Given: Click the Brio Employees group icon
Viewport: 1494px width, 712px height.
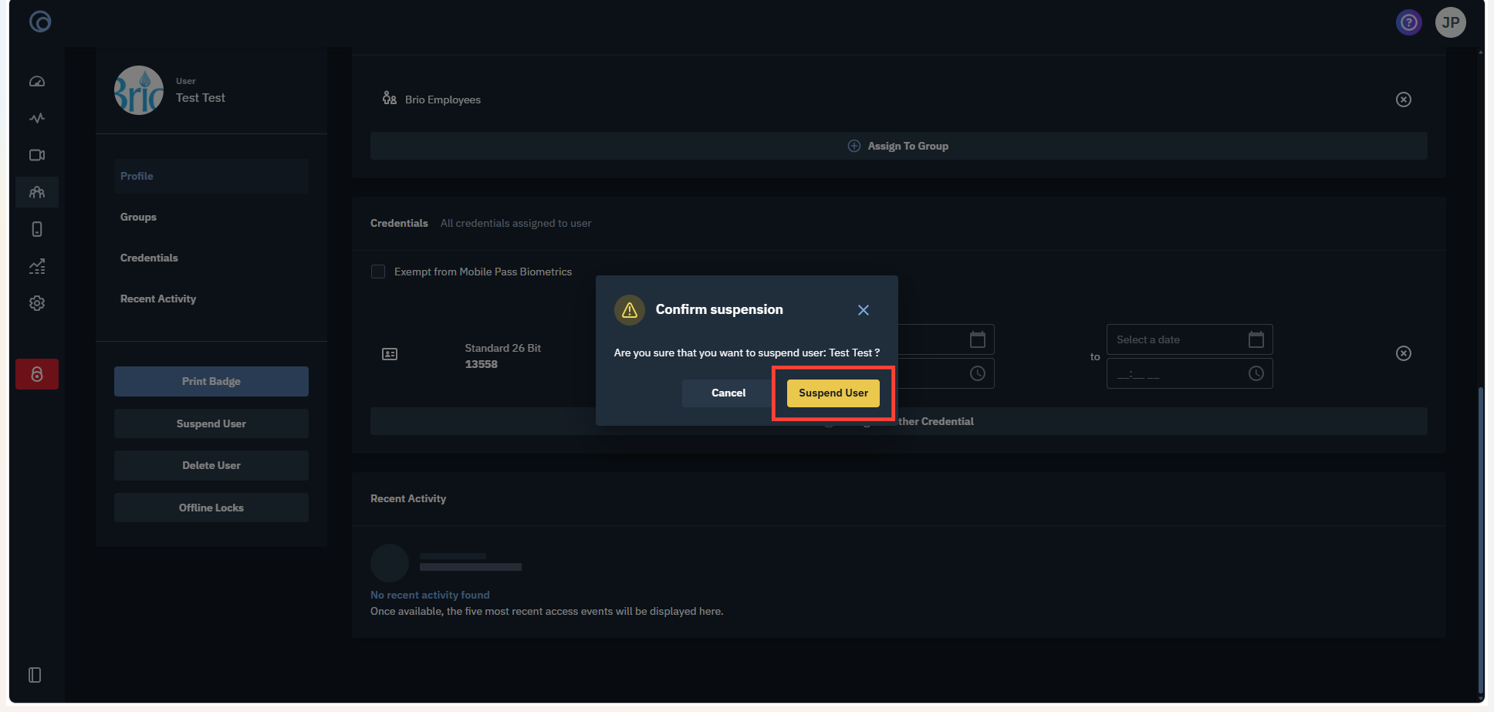Looking at the screenshot, I should pos(390,99).
